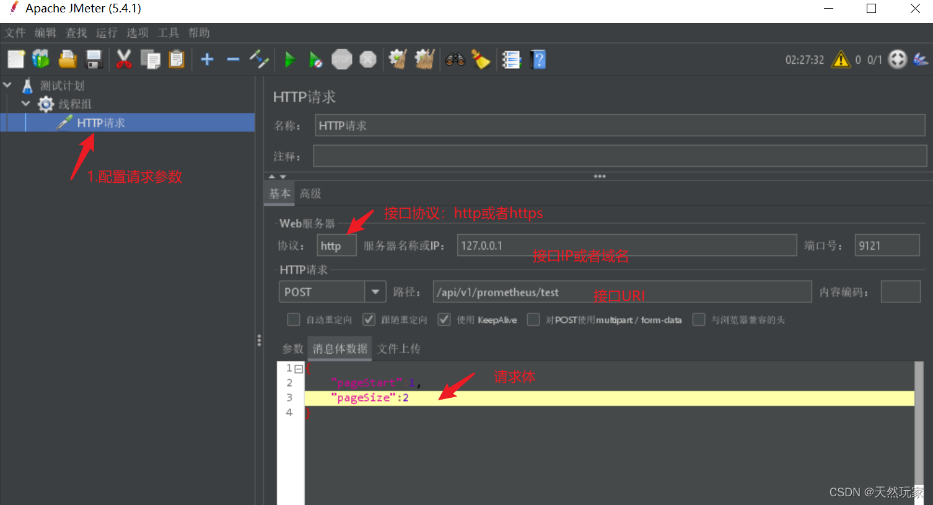Click the thread status circle icon
The image size is (933, 505).
[898, 59]
